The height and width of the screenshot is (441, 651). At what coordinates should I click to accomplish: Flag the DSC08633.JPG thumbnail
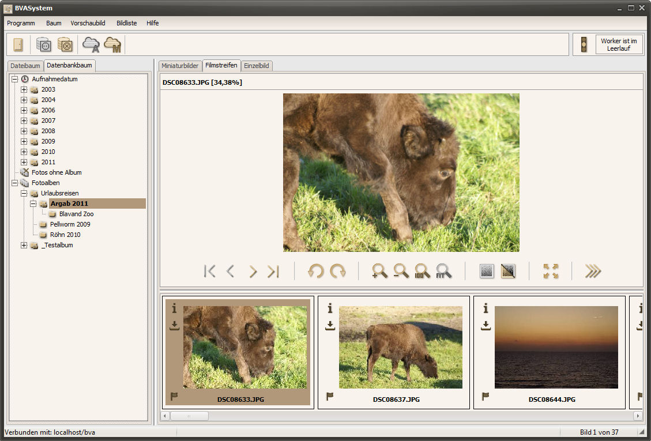[x=174, y=396]
